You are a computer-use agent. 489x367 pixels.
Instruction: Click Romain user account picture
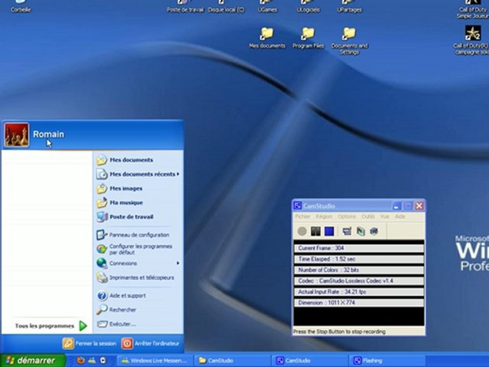point(16,135)
